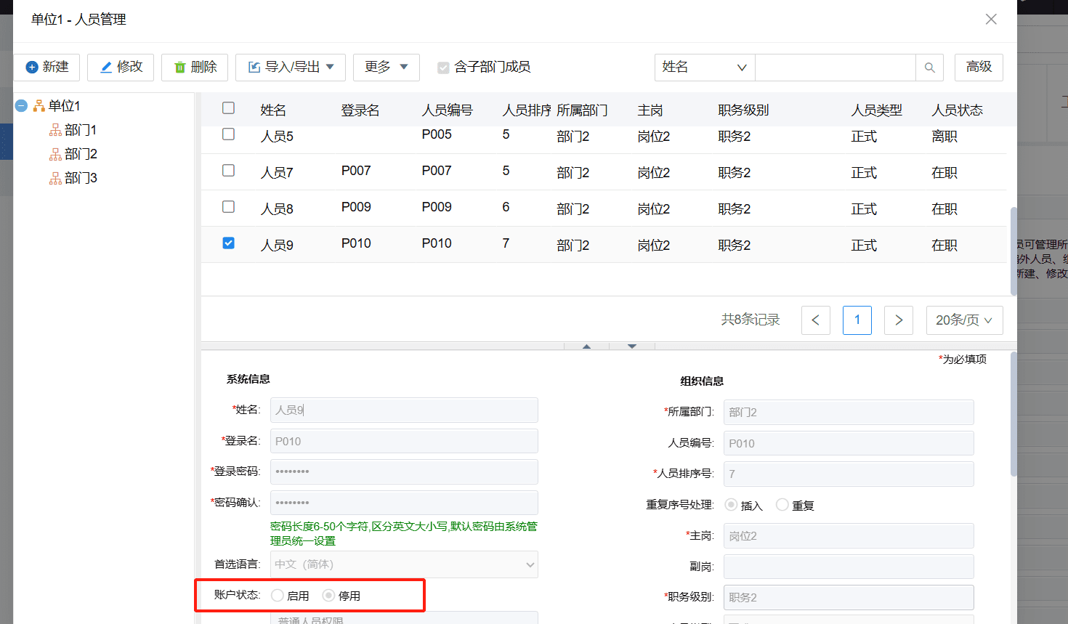Screen dimensions: 1068x624
Task: Check the 人员7 row checkbox
Action: (228, 170)
